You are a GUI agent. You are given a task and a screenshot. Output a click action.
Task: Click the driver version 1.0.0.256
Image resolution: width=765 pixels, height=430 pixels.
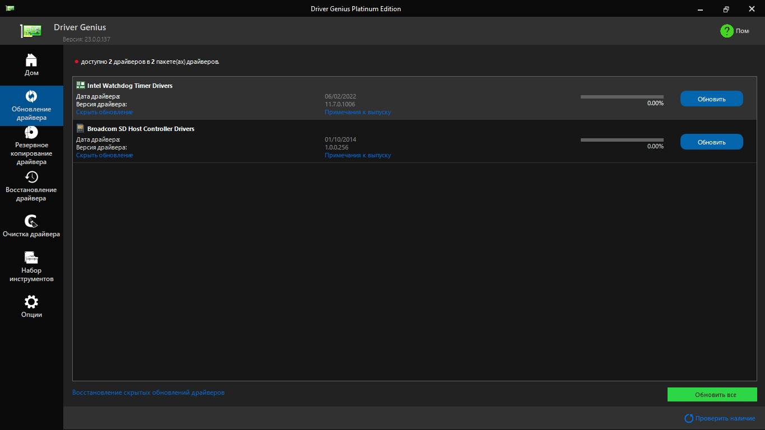point(337,147)
